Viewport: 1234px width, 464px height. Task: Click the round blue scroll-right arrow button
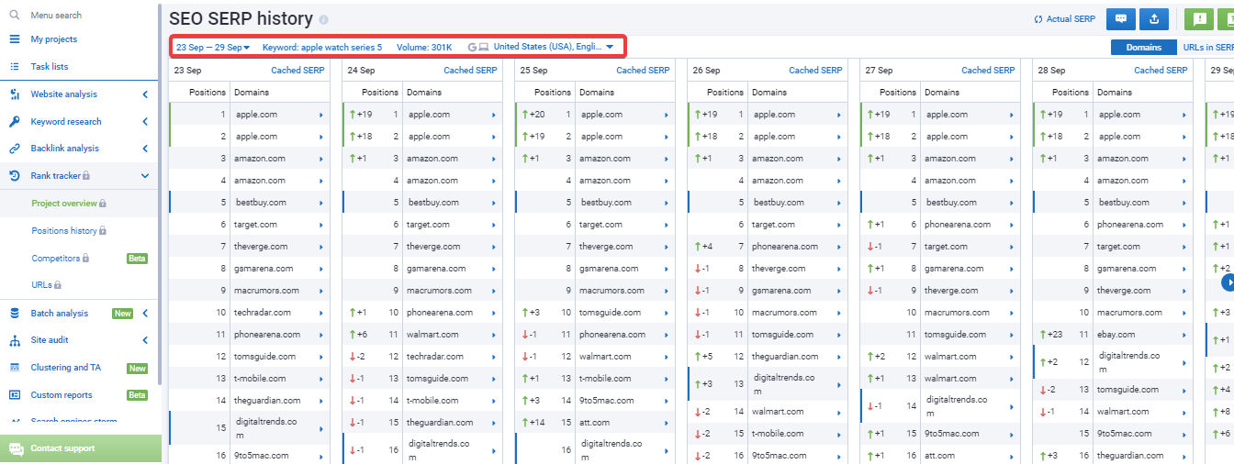point(1229,283)
